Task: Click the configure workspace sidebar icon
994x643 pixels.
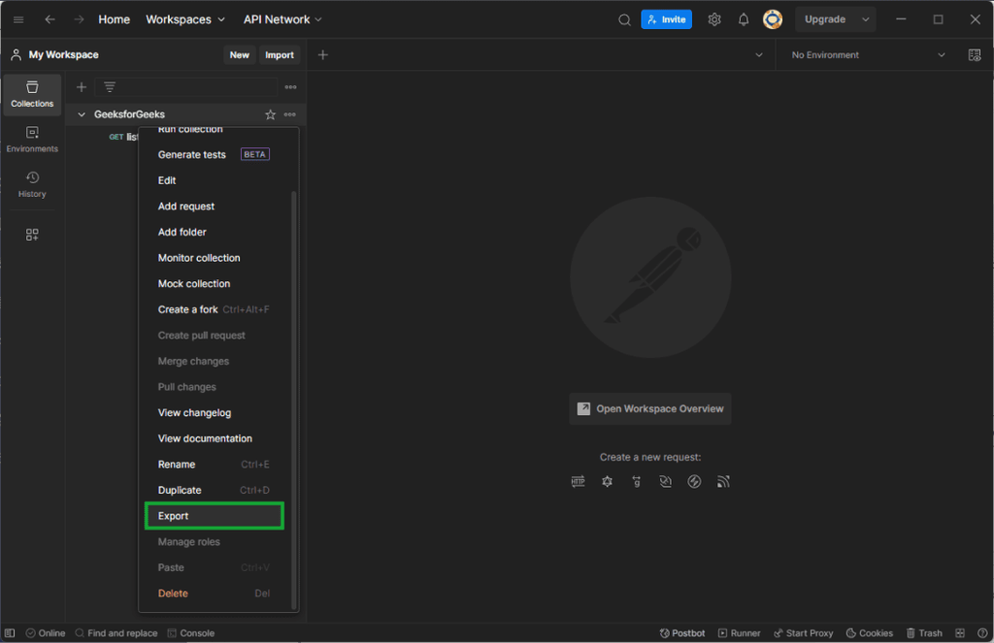Action: point(32,235)
